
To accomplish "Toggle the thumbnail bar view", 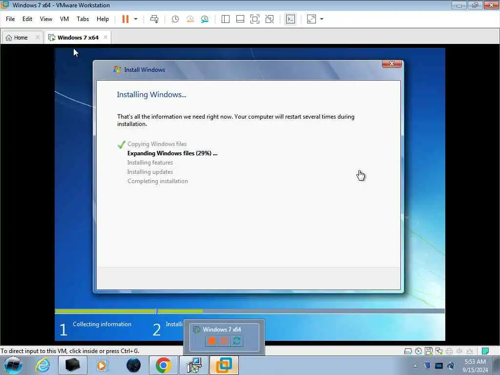I will [x=240, y=19].
